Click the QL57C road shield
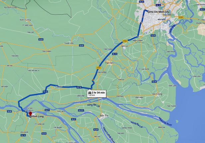 (81, 110)
